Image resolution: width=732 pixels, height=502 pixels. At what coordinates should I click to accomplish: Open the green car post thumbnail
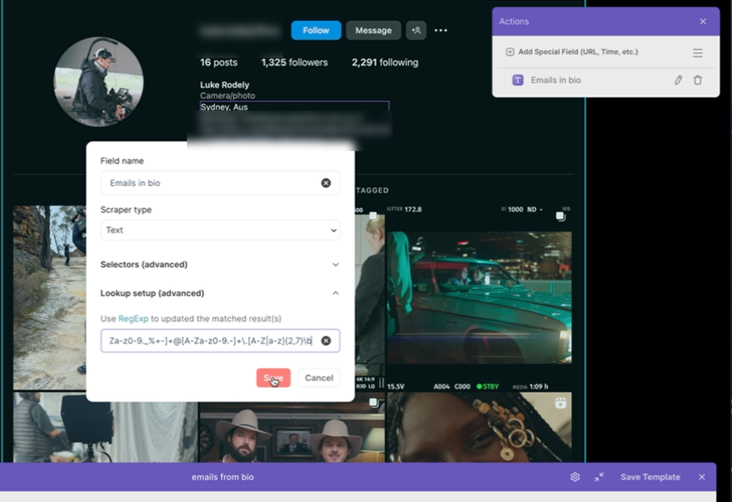click(x=479, y=298)
